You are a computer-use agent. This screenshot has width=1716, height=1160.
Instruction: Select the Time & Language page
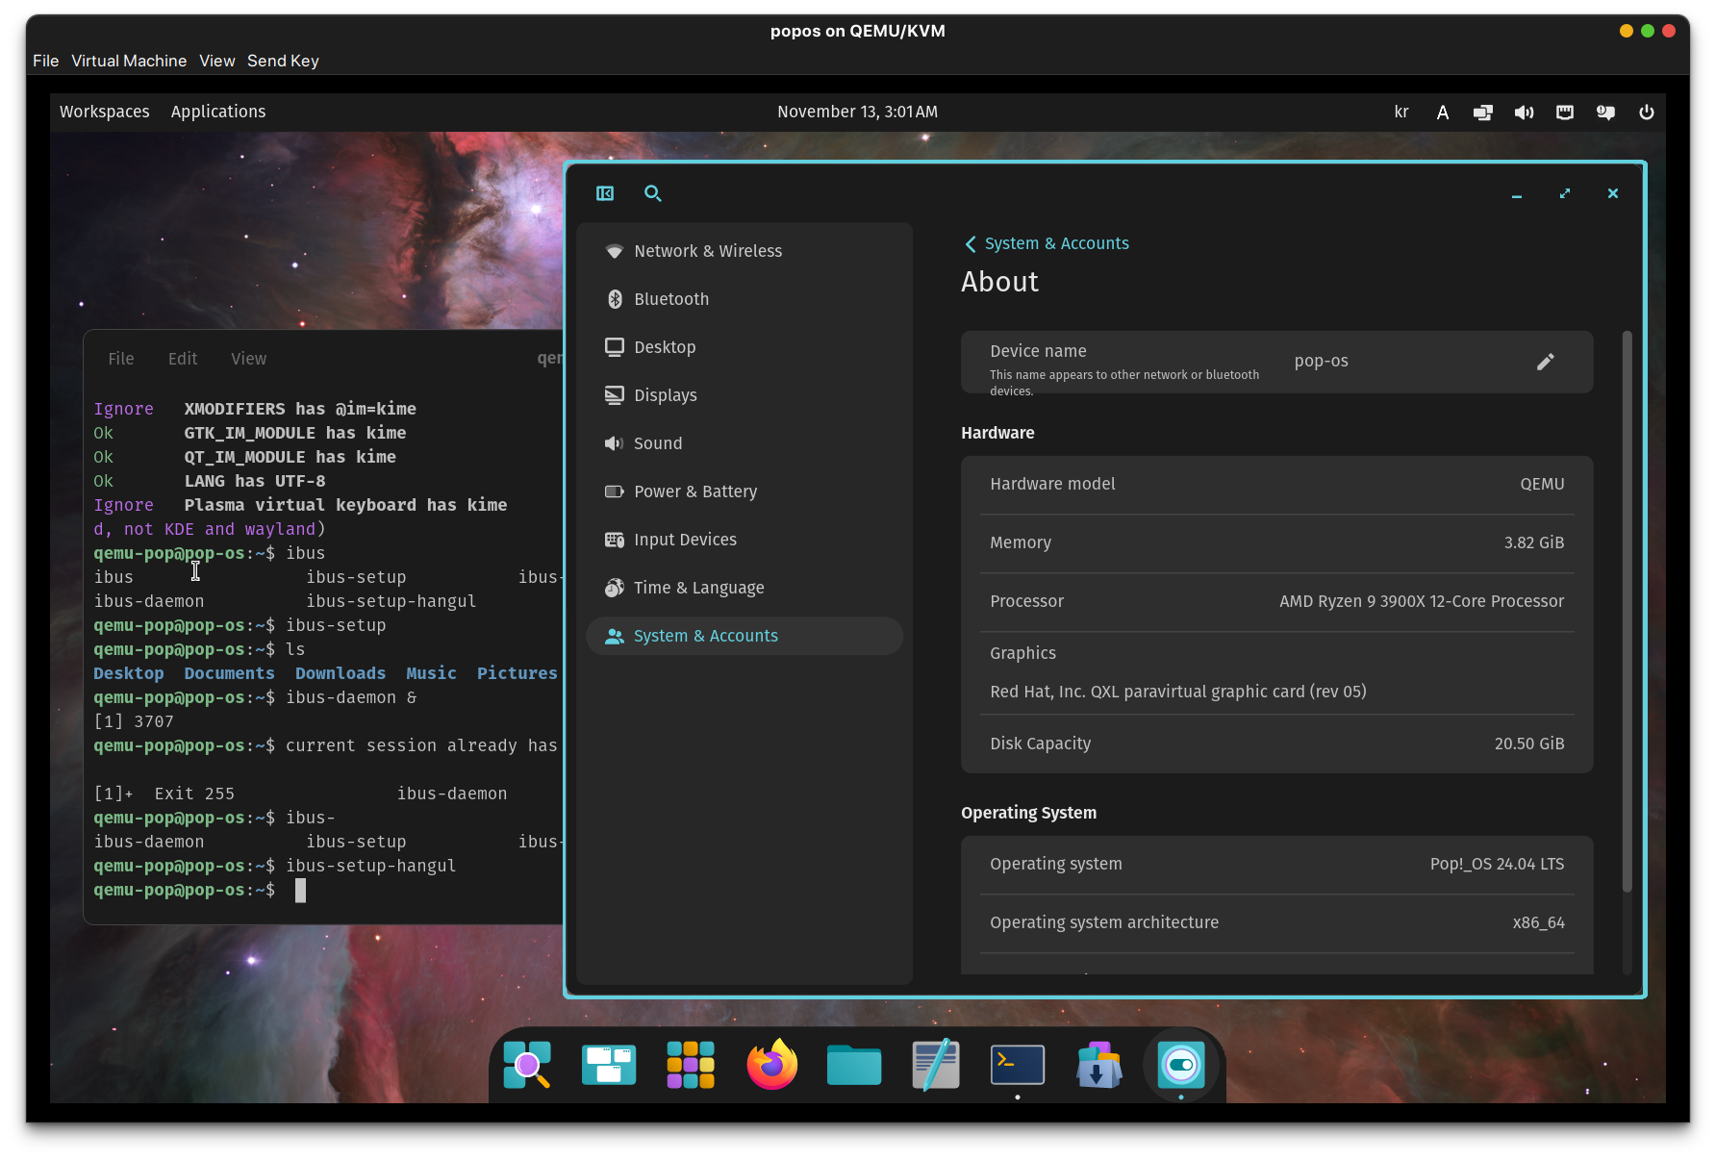(744, 588)
